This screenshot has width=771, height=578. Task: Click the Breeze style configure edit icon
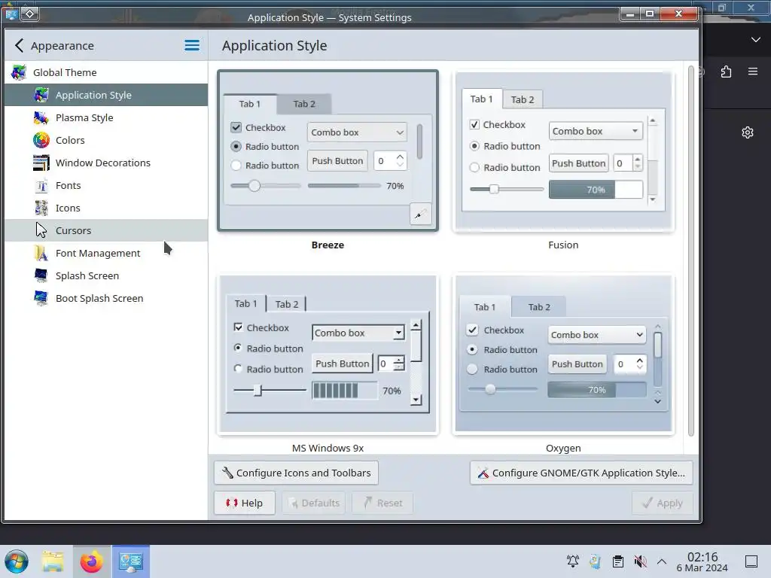tap(420, 214)
